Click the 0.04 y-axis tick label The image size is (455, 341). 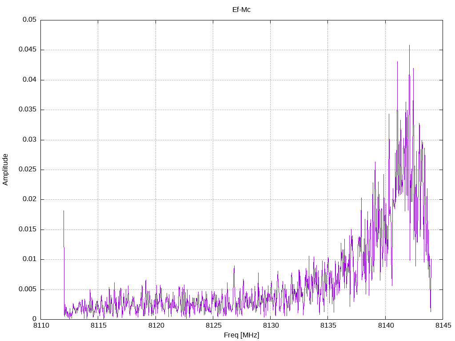point(29,80)
